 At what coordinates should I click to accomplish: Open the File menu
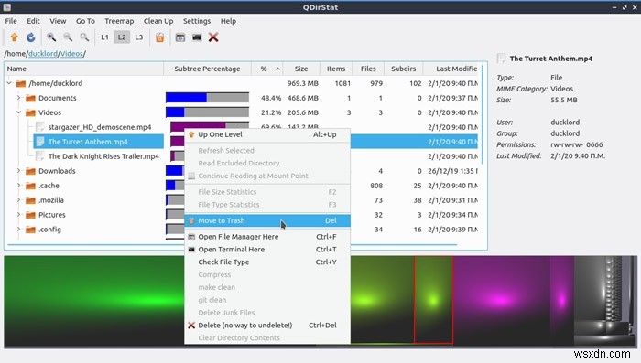point(11,21)
